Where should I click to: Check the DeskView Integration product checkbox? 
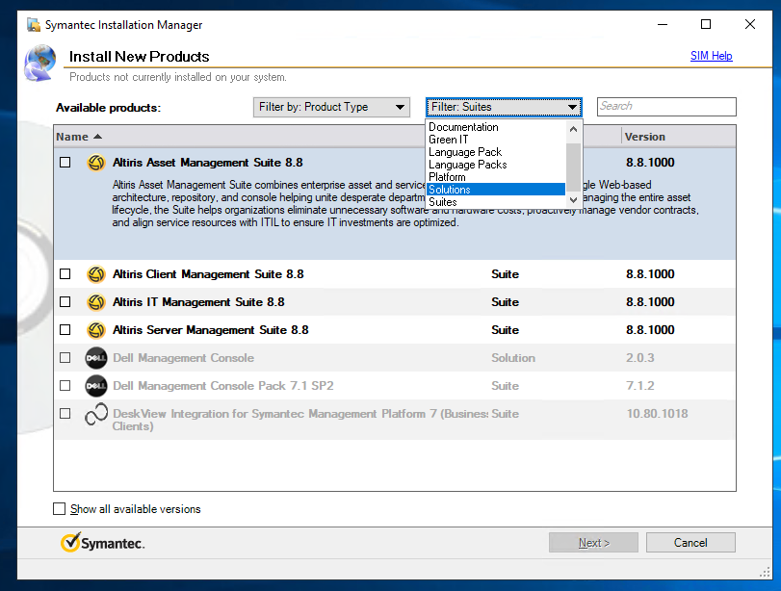(65, 413)
